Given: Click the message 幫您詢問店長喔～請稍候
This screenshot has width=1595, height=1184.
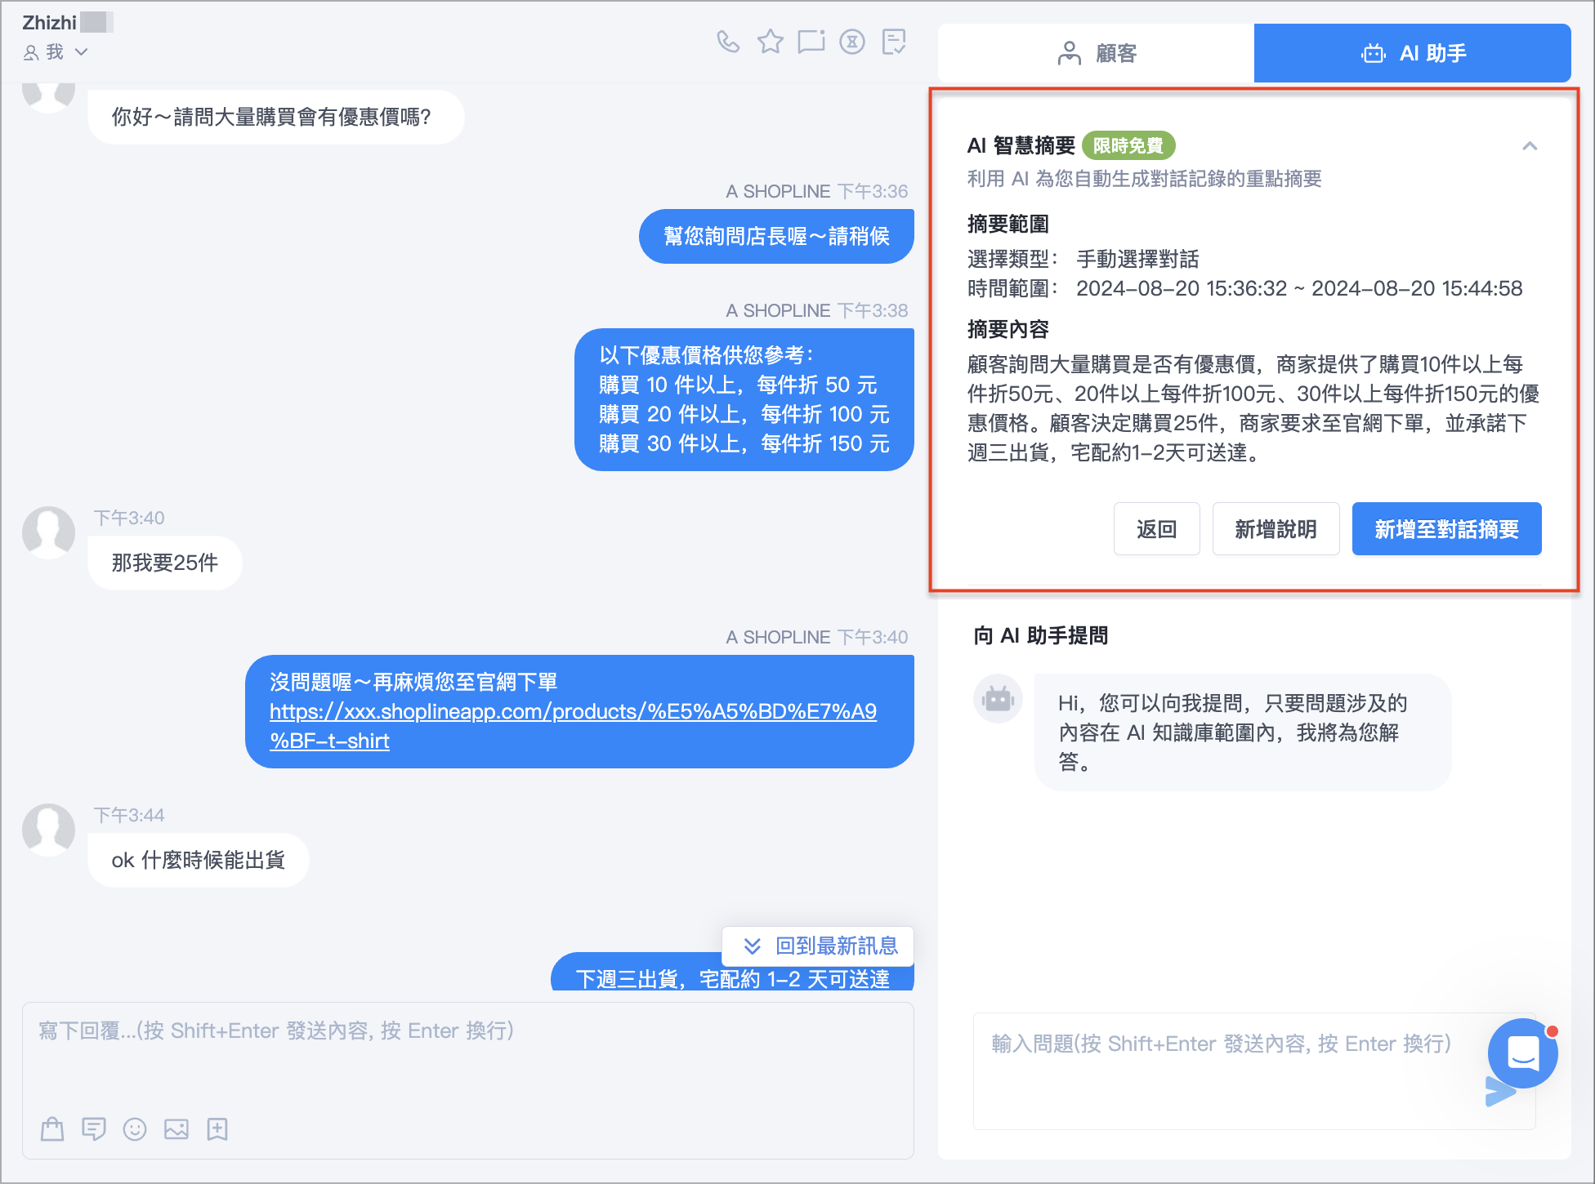Looking at the screenshot, I should pos(776,237).
